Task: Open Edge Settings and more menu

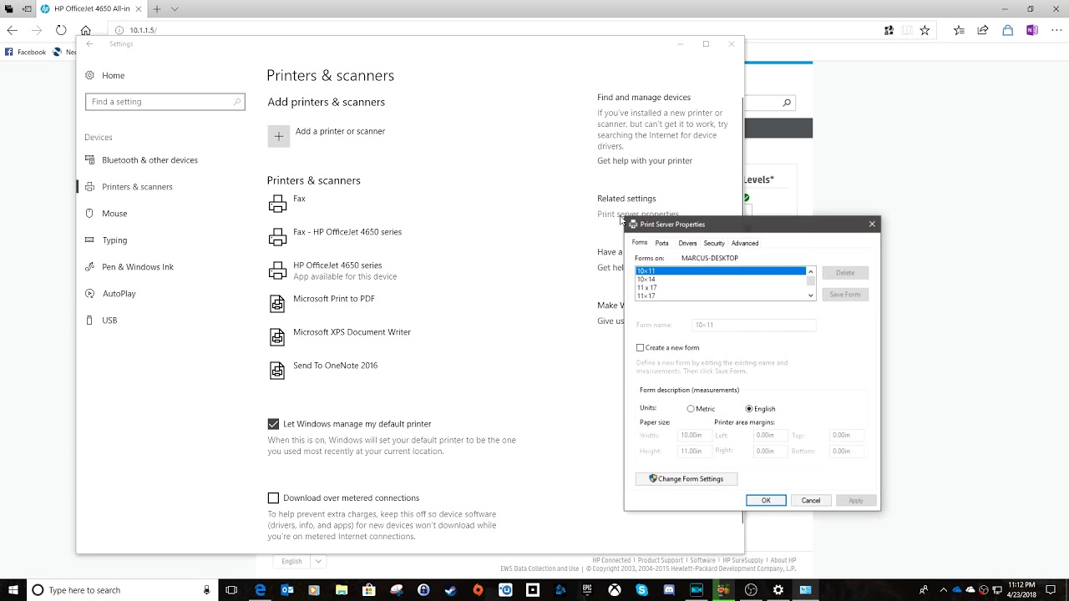Action: 1056,30
